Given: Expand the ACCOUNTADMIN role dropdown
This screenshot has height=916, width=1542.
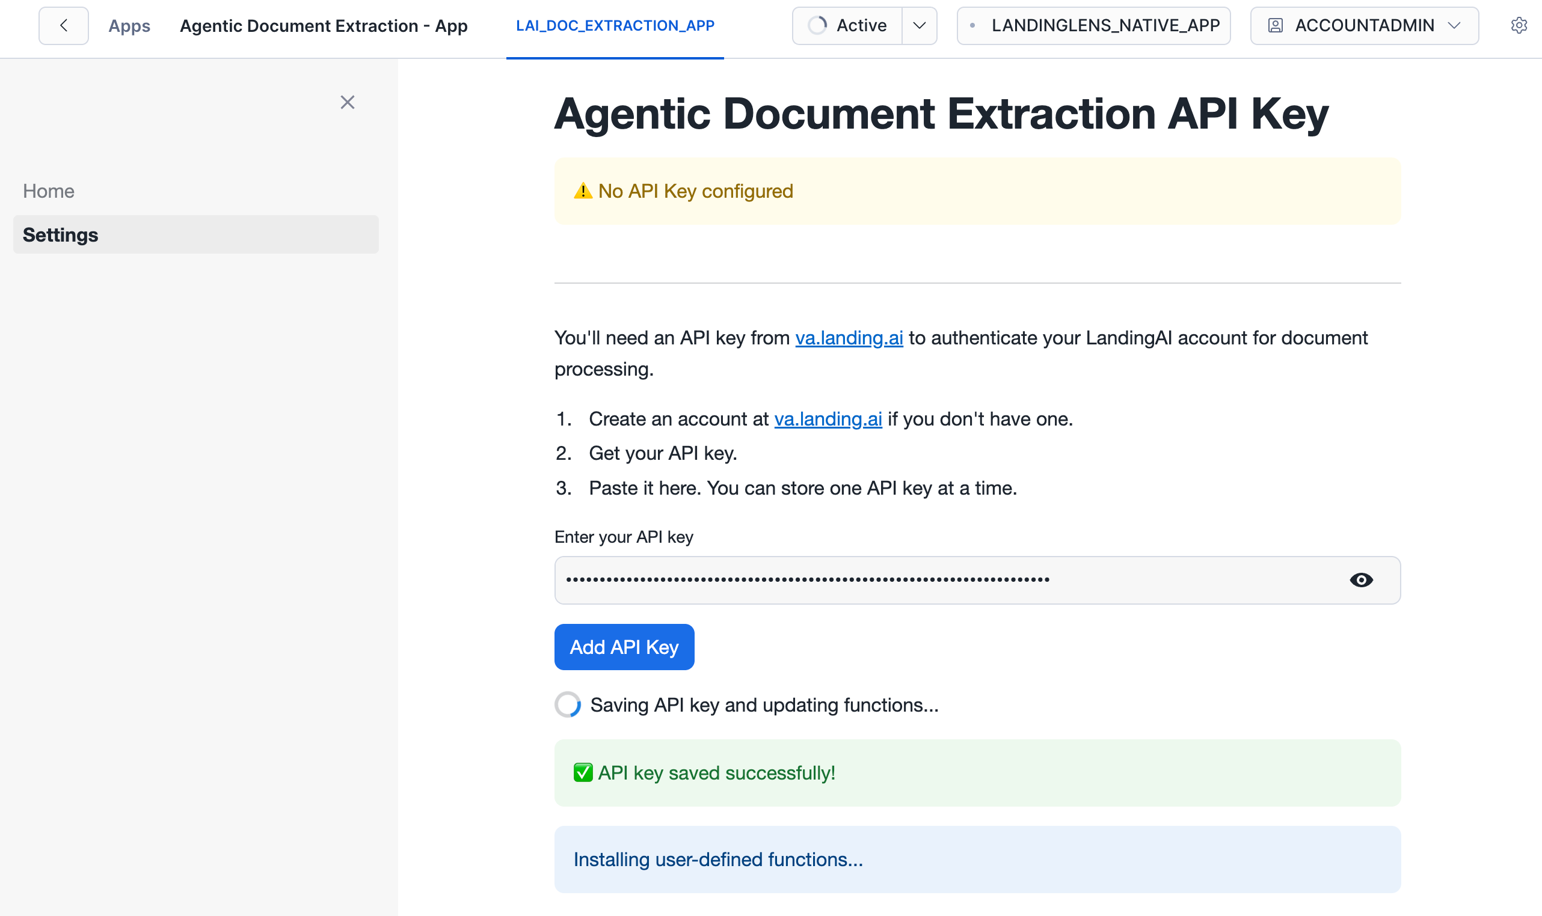Looking at the screenshot, I should [x=1455, y=25].
